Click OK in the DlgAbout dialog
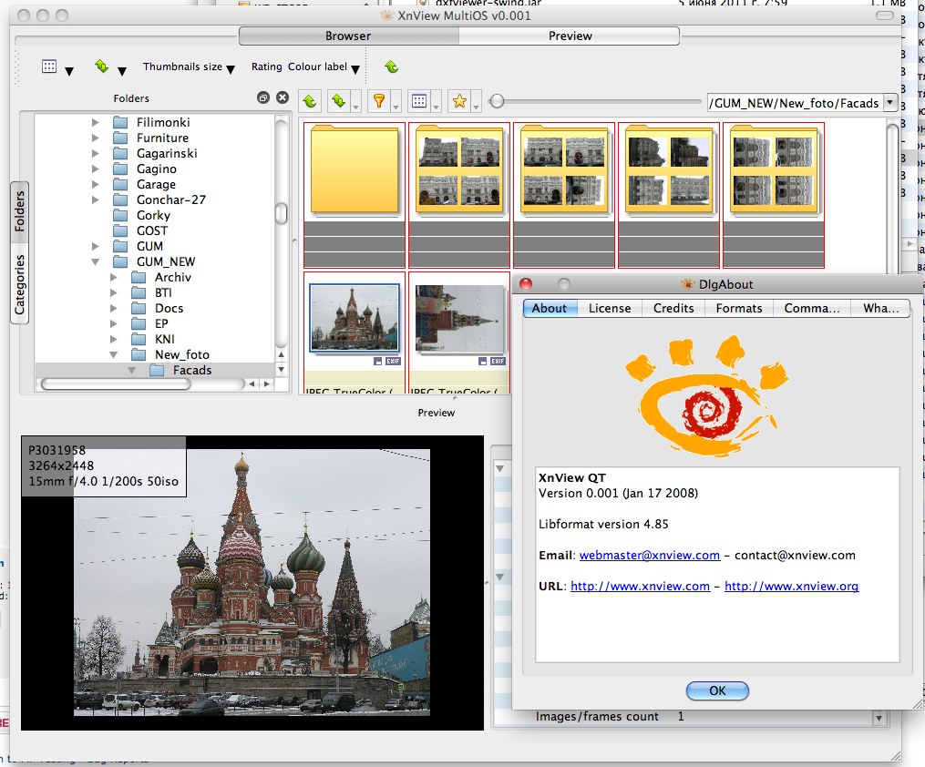This screenshot has height=767, width=925. tap(717, 690)
